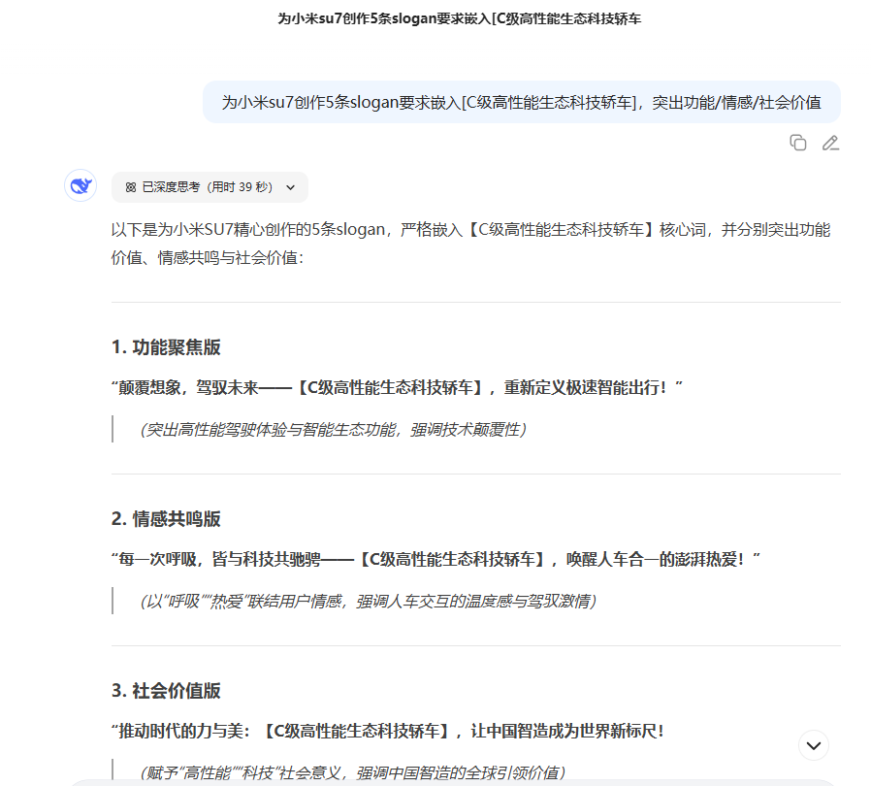Click the thinking indicator icon in the reasoning pill
This screenshot has height=786, width=871.
coord(128,186)
